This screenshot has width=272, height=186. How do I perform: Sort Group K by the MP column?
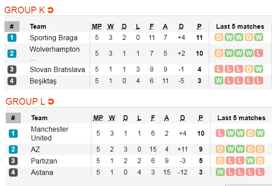click(97, 27)
